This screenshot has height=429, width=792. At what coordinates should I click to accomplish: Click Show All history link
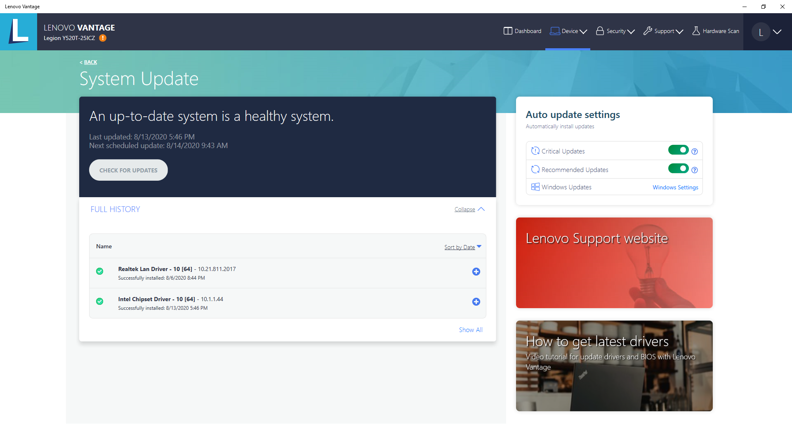[x=471, y=330]
